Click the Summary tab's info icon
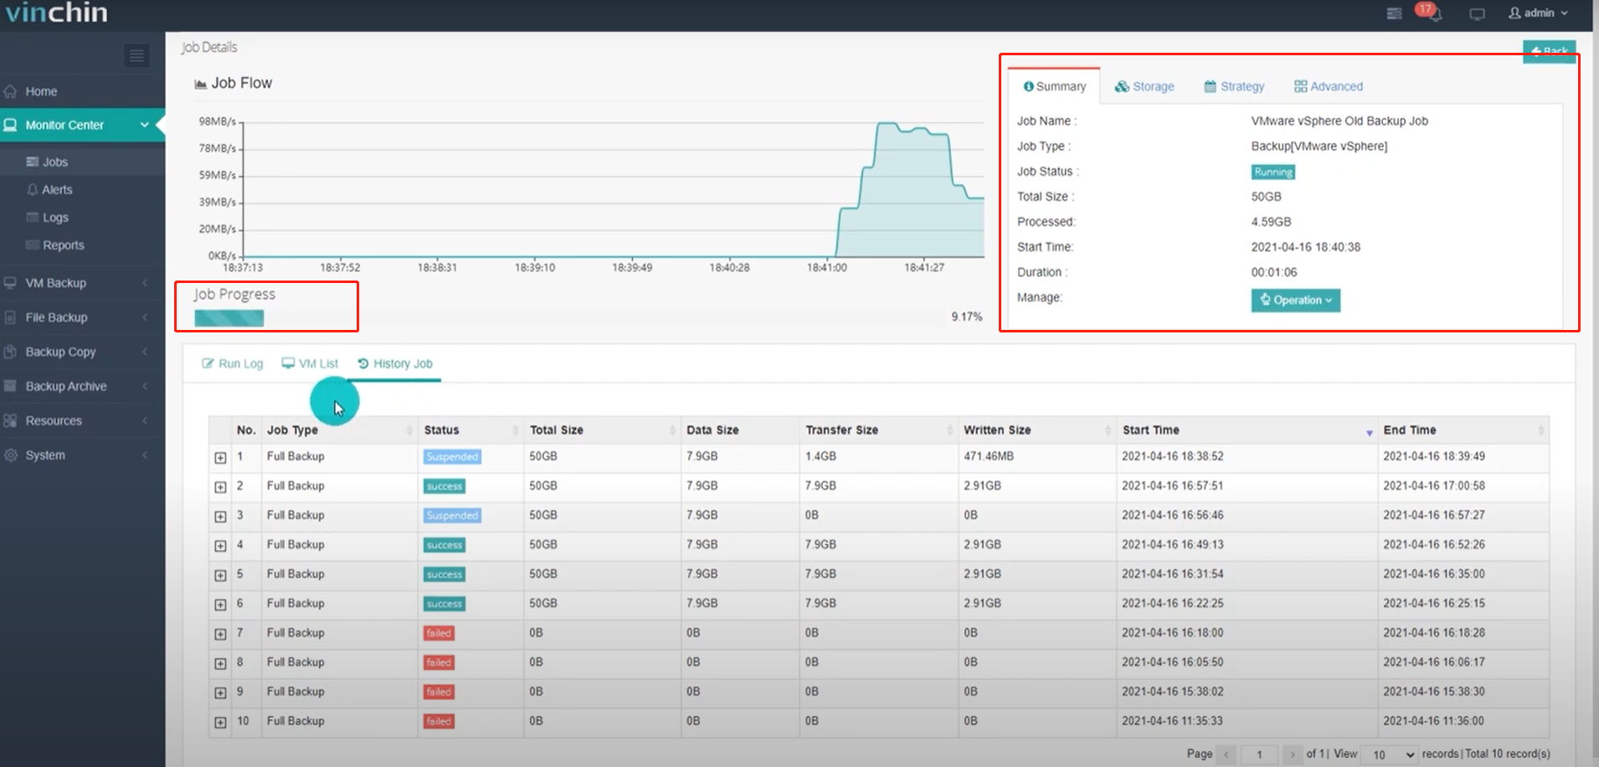 (1029, 86)
